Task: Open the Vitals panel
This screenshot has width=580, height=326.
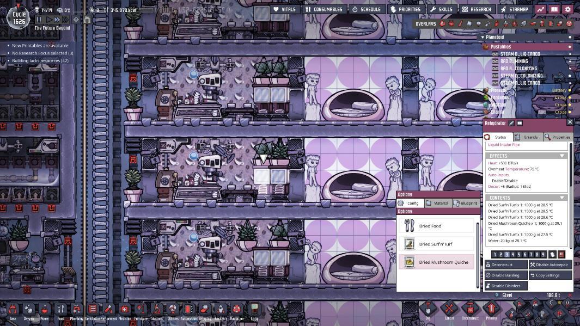Action: 284,9
